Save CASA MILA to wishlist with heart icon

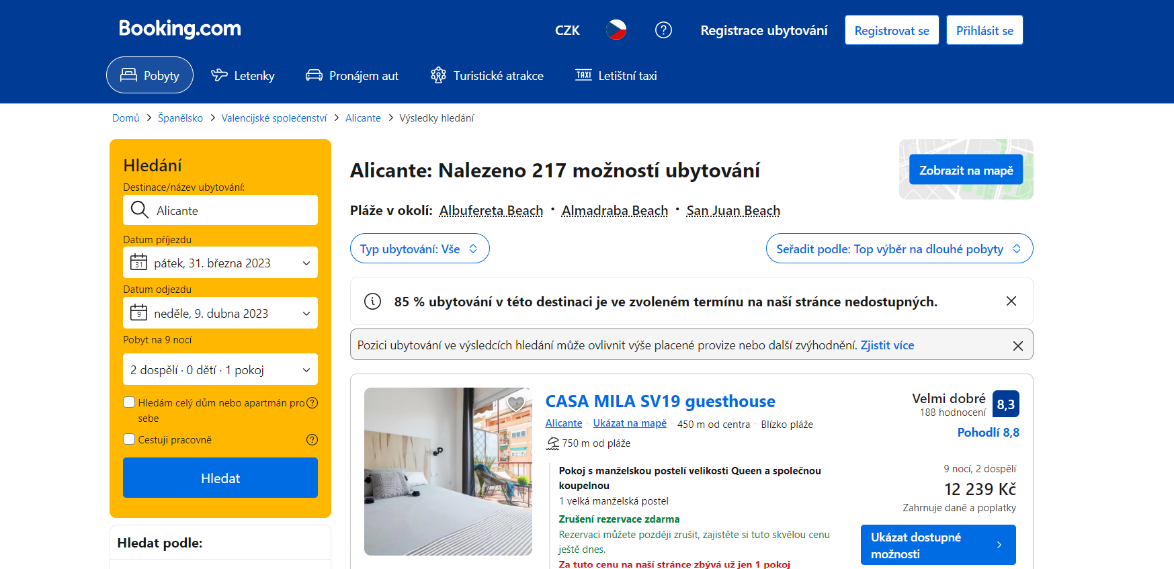(x=515, y=404)
